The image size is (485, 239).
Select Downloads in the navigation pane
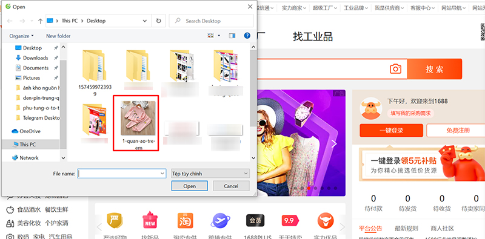[x=35, y=57]
